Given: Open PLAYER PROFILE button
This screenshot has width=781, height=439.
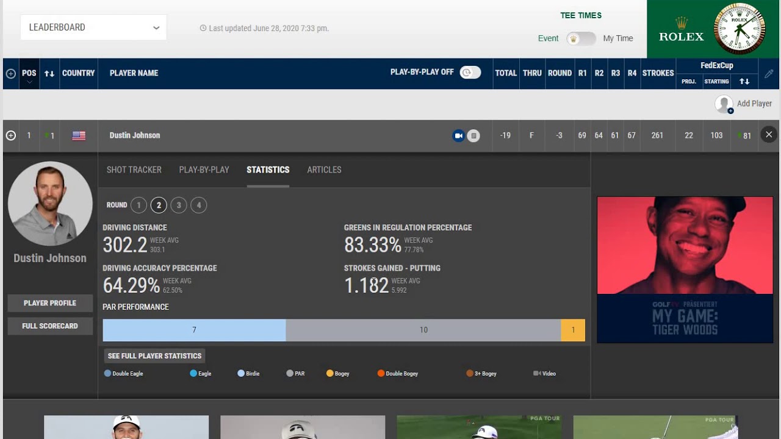Looking at the screenshot, I should tap(50, 303).
